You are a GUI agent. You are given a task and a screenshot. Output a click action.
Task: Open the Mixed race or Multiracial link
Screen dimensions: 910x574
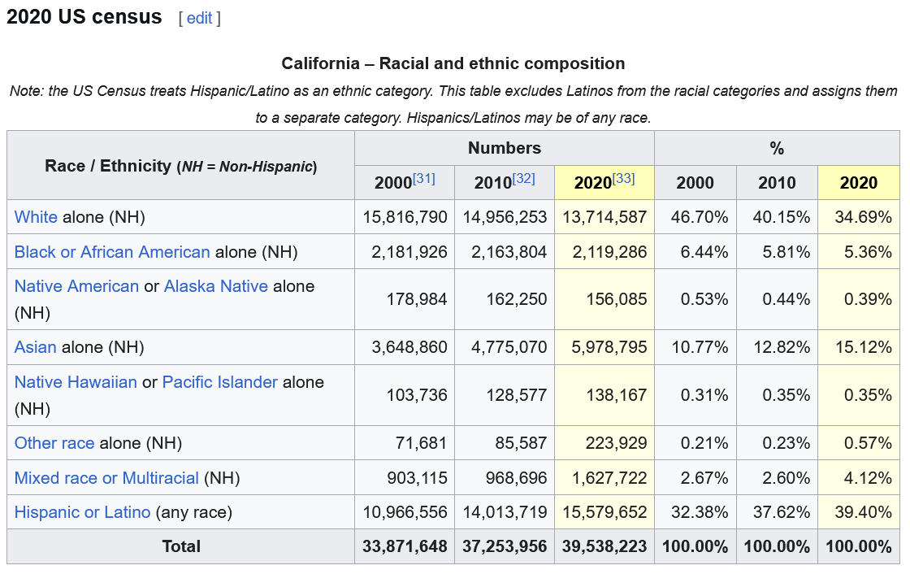pos(106,477)
